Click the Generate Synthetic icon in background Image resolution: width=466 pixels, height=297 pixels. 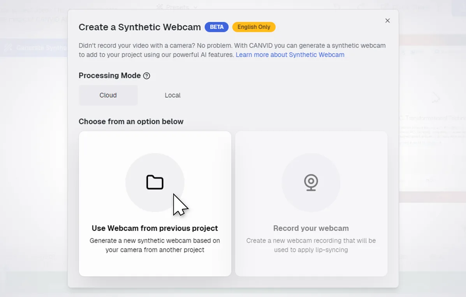(x=8, y=48)
